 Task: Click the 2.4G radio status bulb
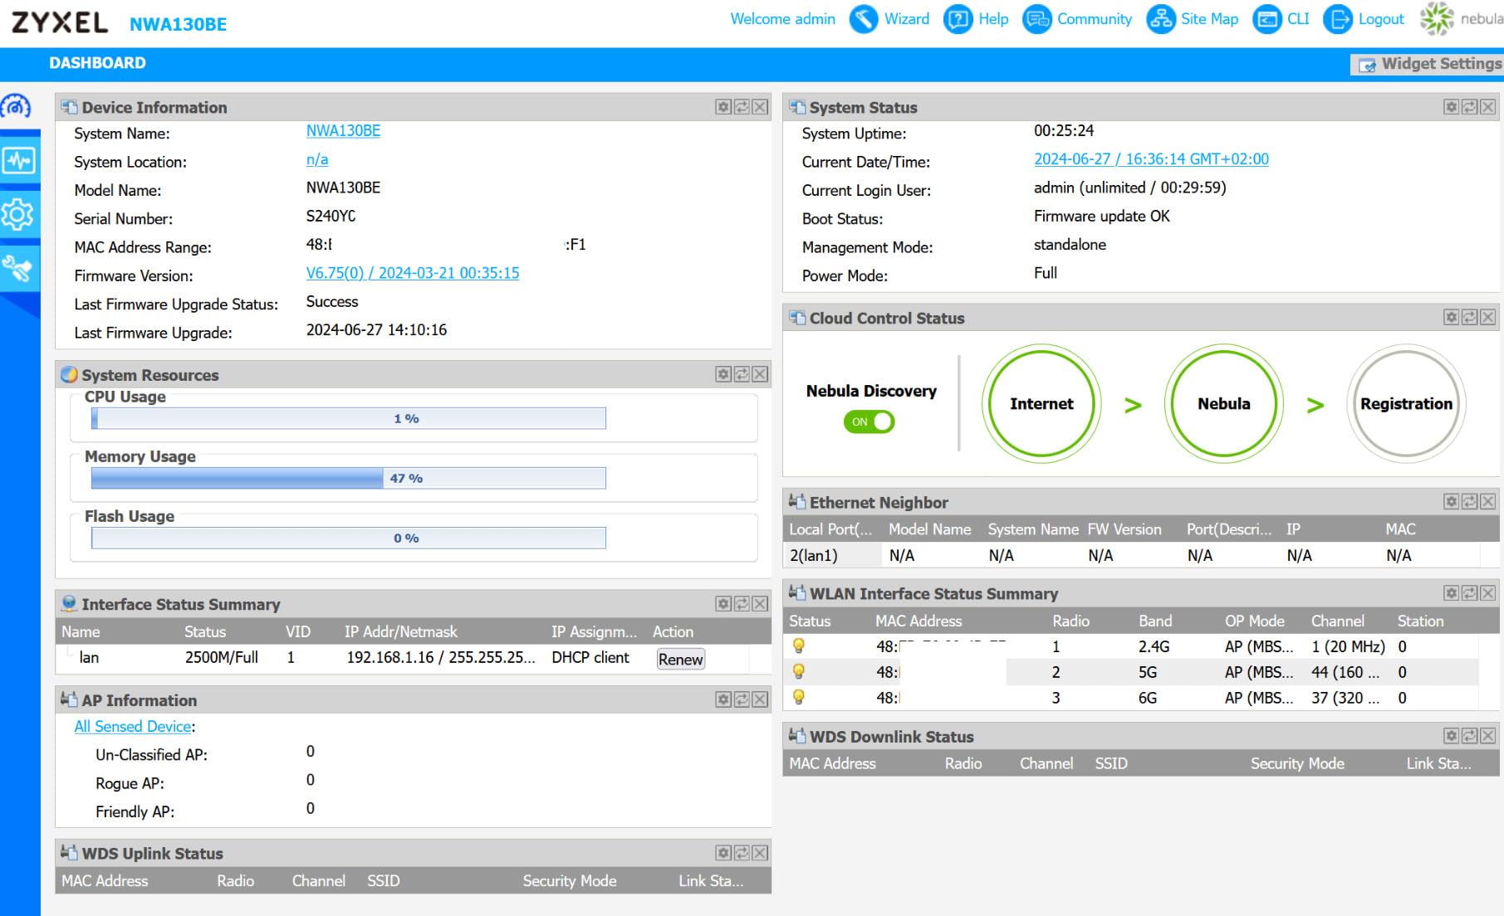click(x=799, y=646)
